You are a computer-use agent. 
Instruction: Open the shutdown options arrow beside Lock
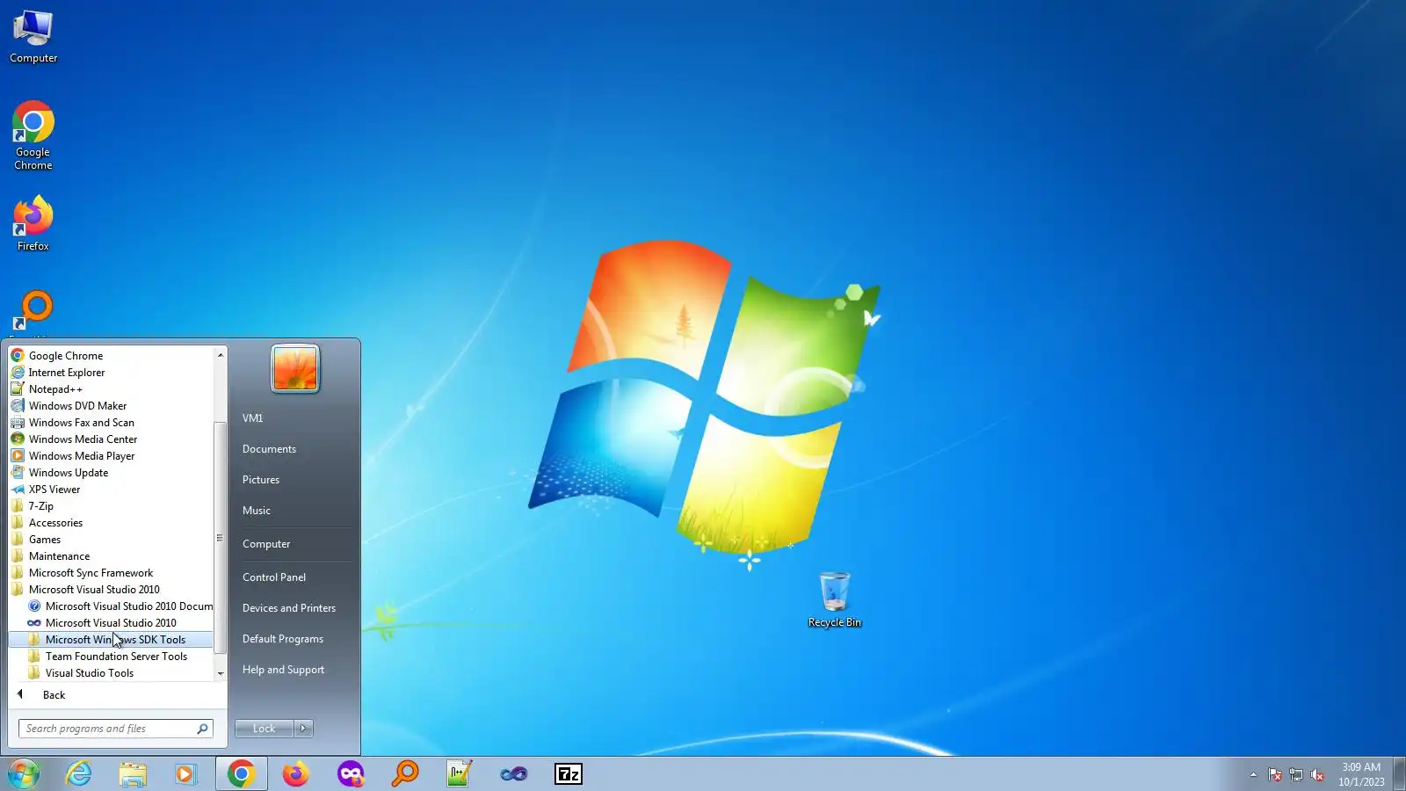click(x=303, y=729)
